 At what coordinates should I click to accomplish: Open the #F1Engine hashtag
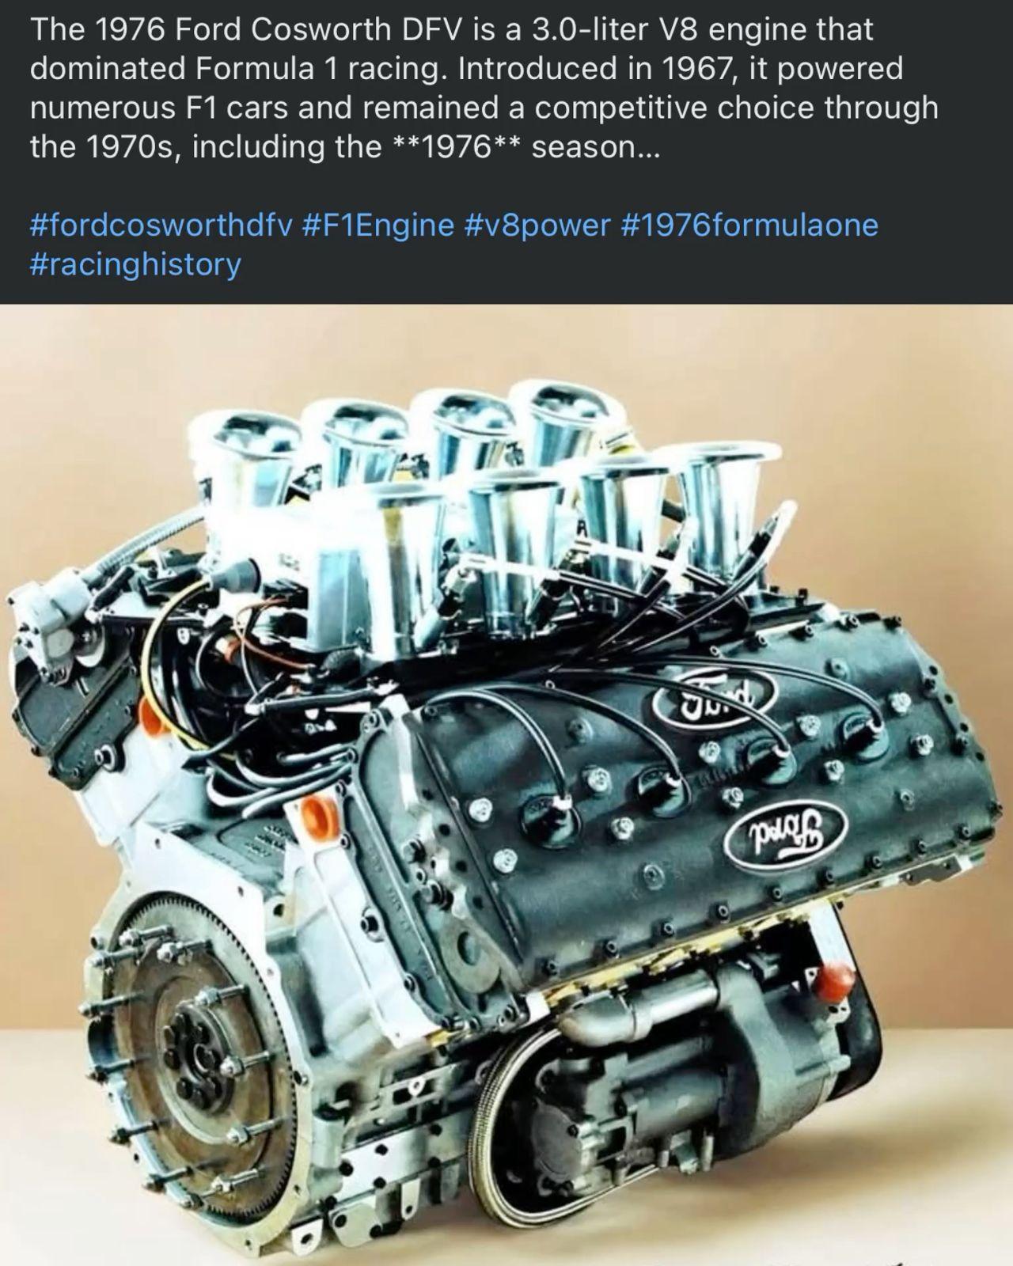[378, 226]
